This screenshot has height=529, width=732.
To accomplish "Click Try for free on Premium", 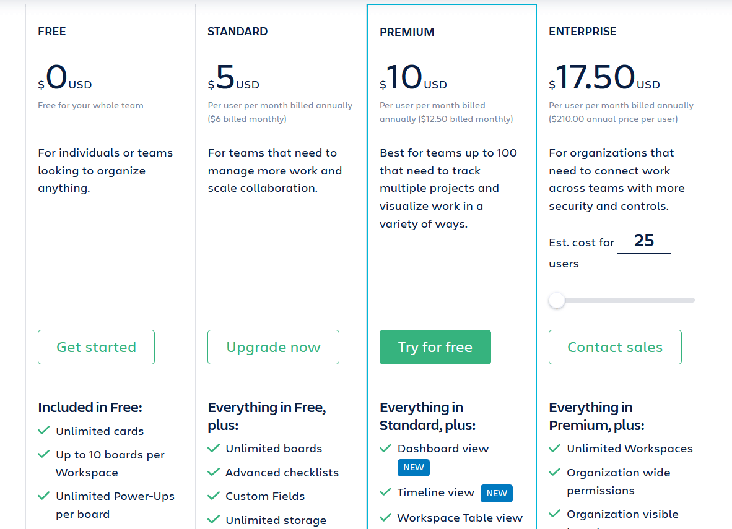I will point(435,347).
